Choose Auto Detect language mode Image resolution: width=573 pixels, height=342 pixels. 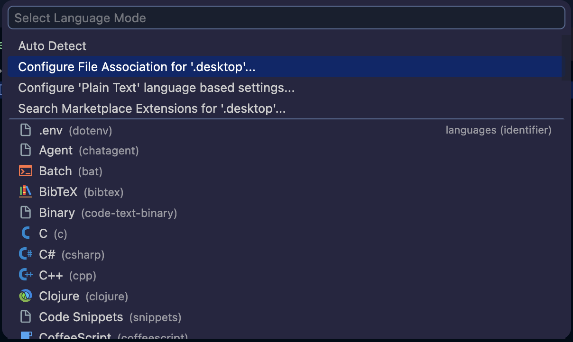coord(285,46)
